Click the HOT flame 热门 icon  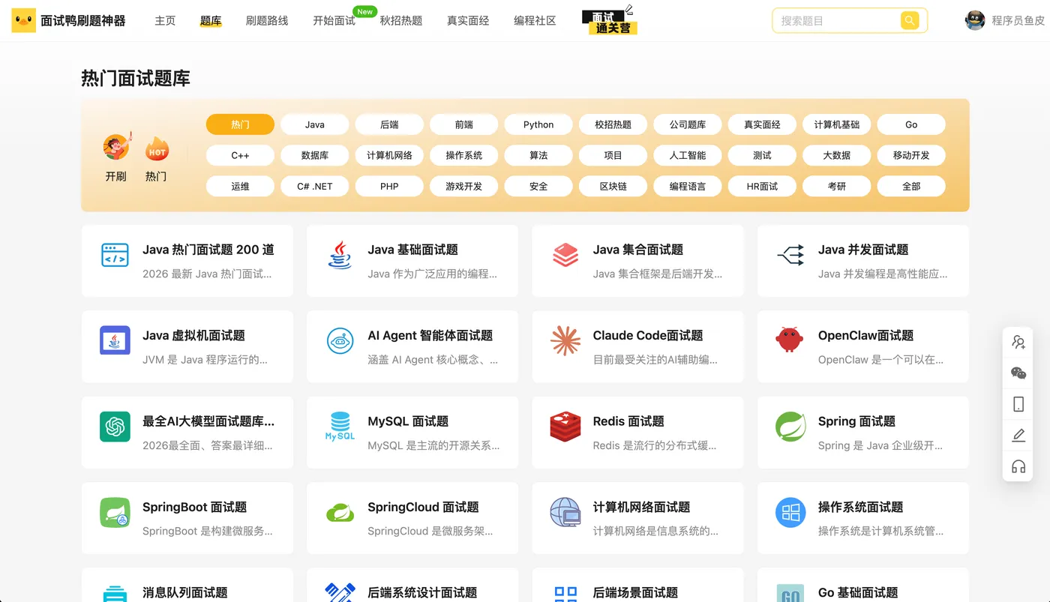pyautogui.click(x=156, y=149)
